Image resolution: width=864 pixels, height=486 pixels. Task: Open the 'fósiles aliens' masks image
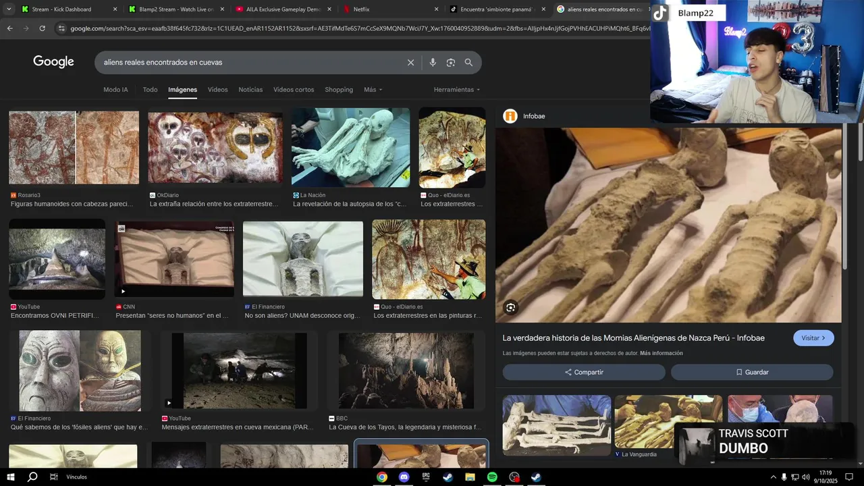coord(80,371)
